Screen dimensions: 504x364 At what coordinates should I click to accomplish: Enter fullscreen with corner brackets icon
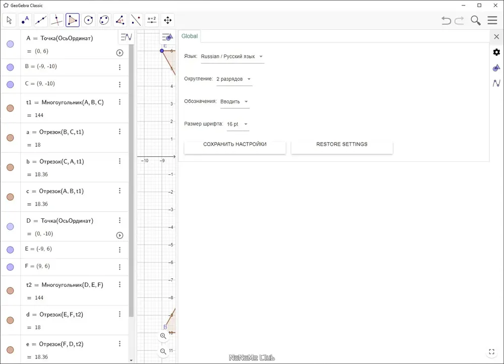(491, 352)
